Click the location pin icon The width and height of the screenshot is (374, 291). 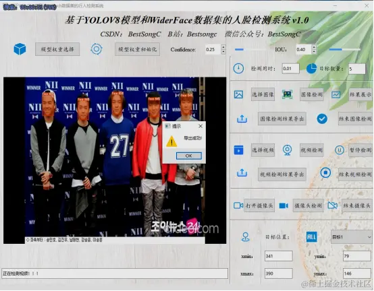246,237
